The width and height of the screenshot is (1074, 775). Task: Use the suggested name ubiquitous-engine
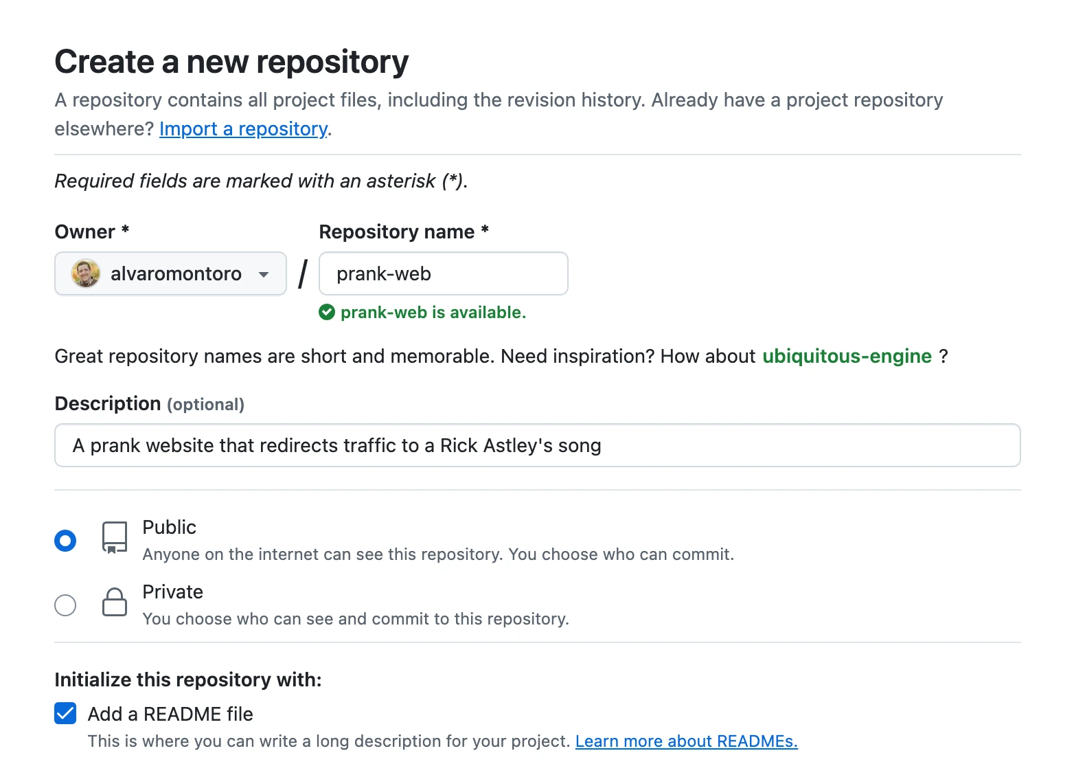click(x=847, y=356)
